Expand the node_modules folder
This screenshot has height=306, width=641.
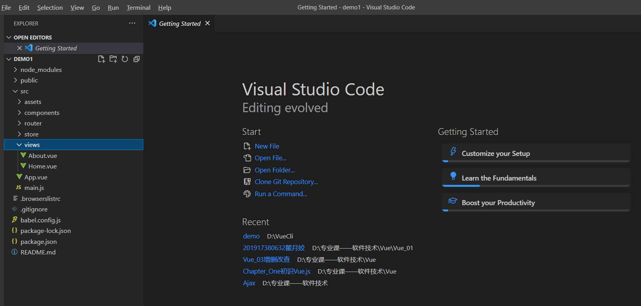(x=15, y=70)
